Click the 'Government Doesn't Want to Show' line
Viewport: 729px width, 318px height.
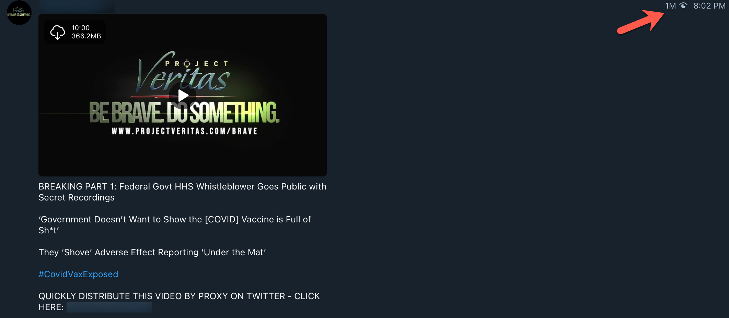pos(175,225)
